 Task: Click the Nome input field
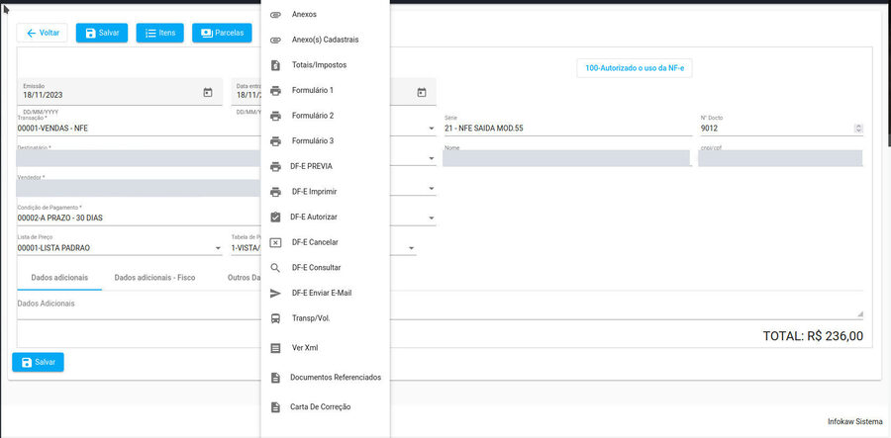pos(567,158)
